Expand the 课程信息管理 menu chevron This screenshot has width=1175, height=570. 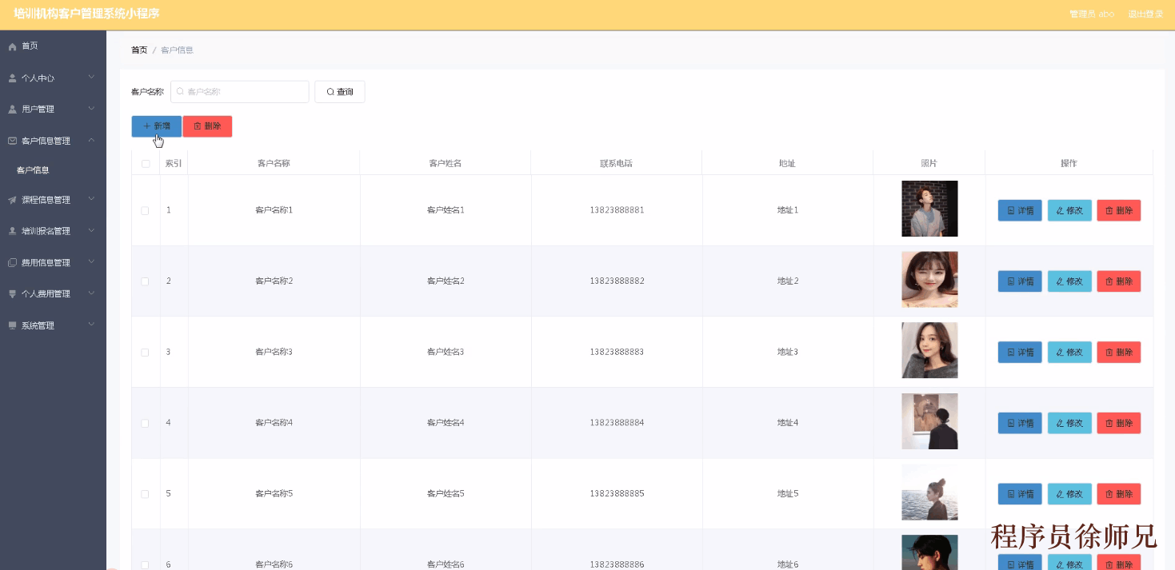[91, 199]
